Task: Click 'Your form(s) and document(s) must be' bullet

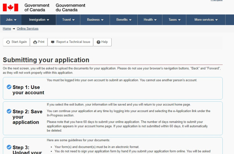Action: click(x=97, y=147)
